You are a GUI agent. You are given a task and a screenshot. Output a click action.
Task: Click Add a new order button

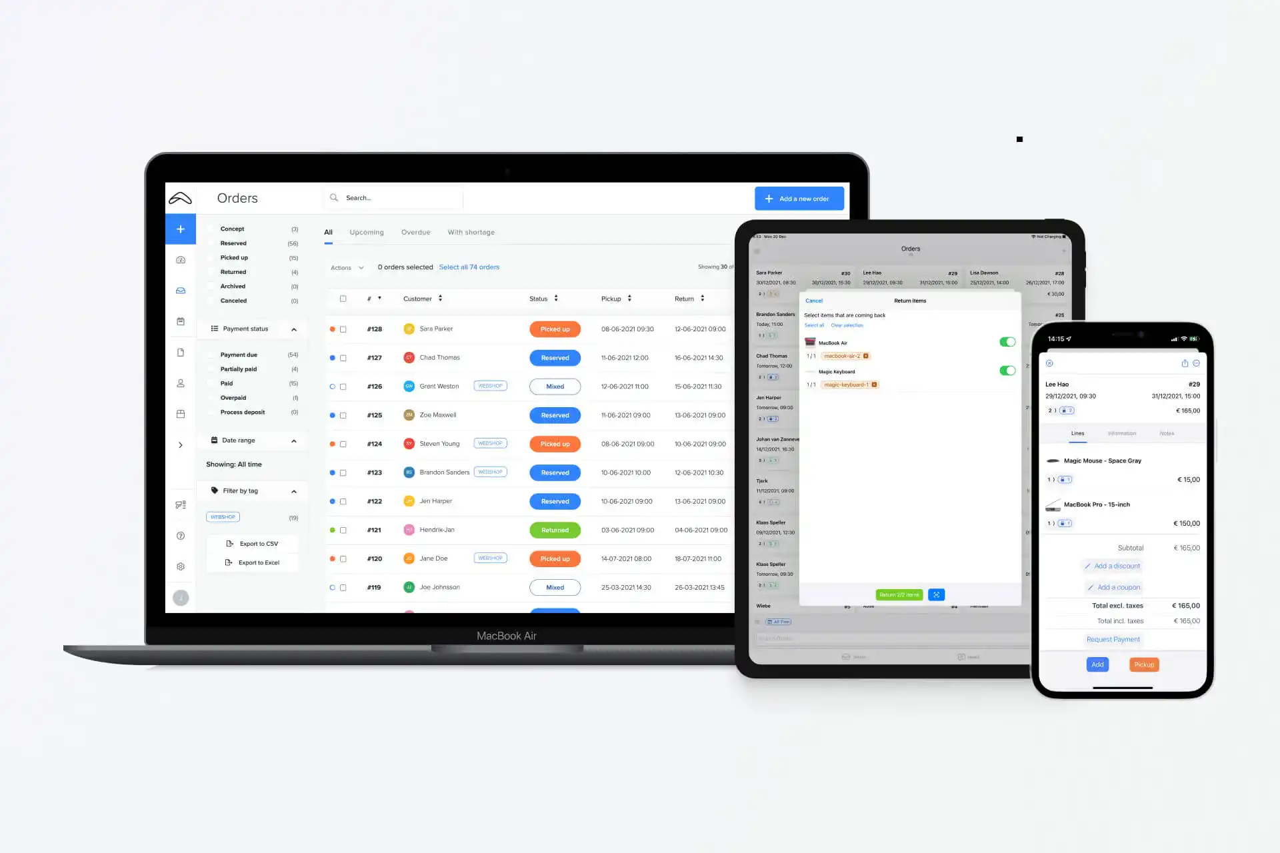pyautogui.click(x=799, y=197)
